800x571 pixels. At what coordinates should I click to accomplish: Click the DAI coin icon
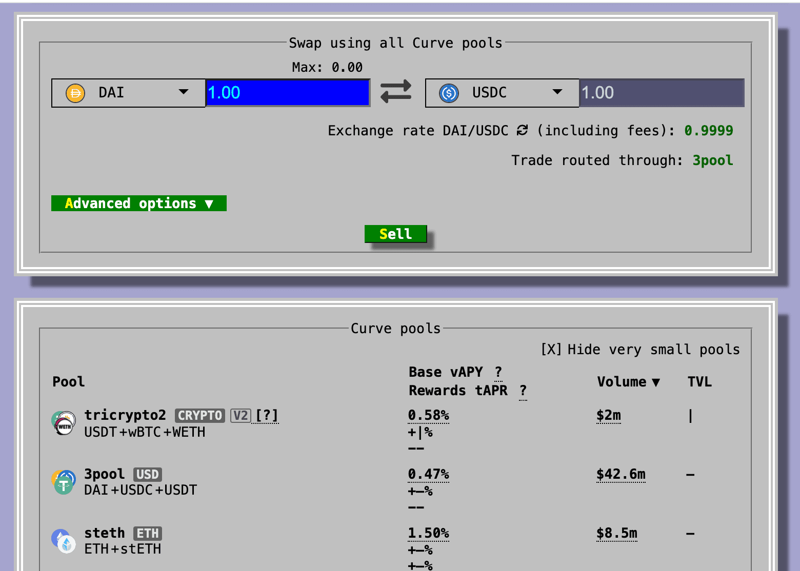pos(75,93)
